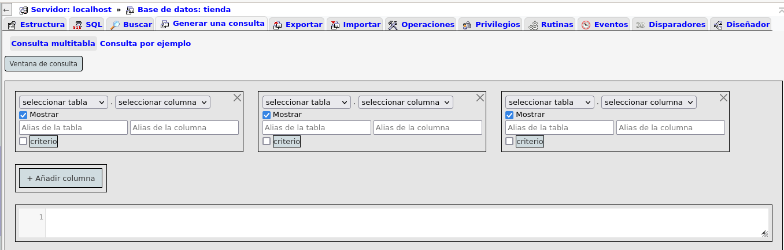The image size is (784, 250).
Task: Click the + Añadir columna button
Action: click(61, 179)
